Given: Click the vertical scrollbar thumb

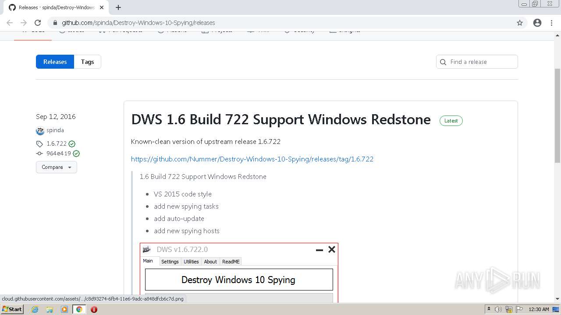Looking at the screenshot, I should point(557,115).
